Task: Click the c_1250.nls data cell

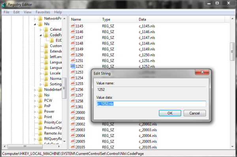Action: click(147, 55)
